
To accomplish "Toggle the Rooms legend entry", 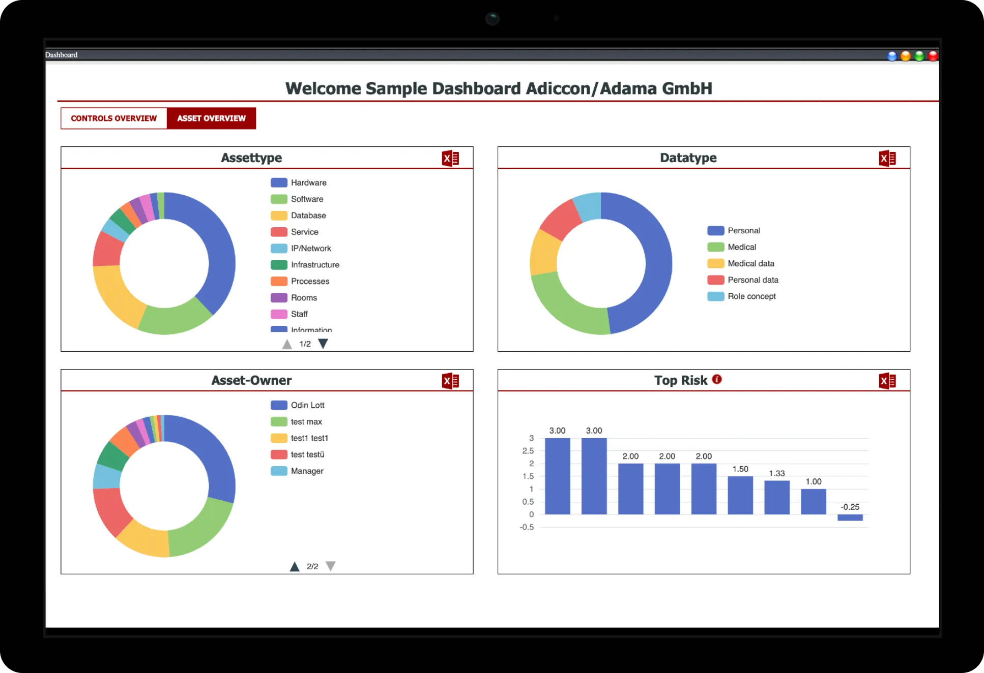I will pyautogui.click(x=294, y=297).
